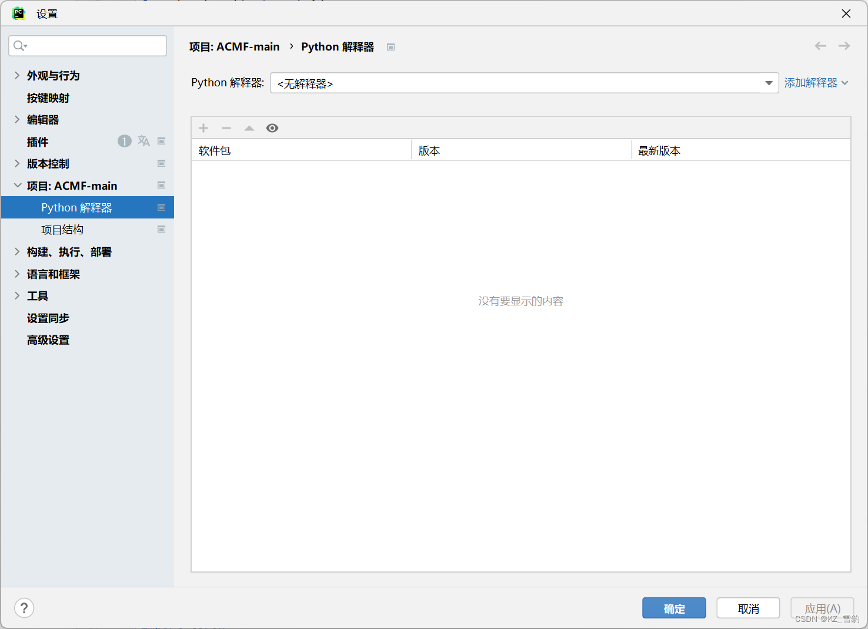868x629 pixels.
Task: Click the remove package minus icon
Action: coord(226,128)
